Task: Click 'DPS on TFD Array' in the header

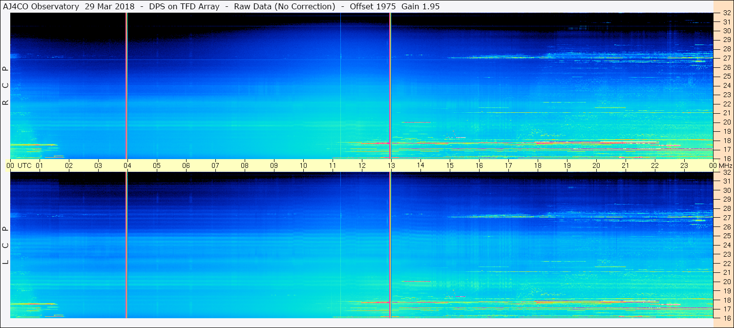Action: 185,6
